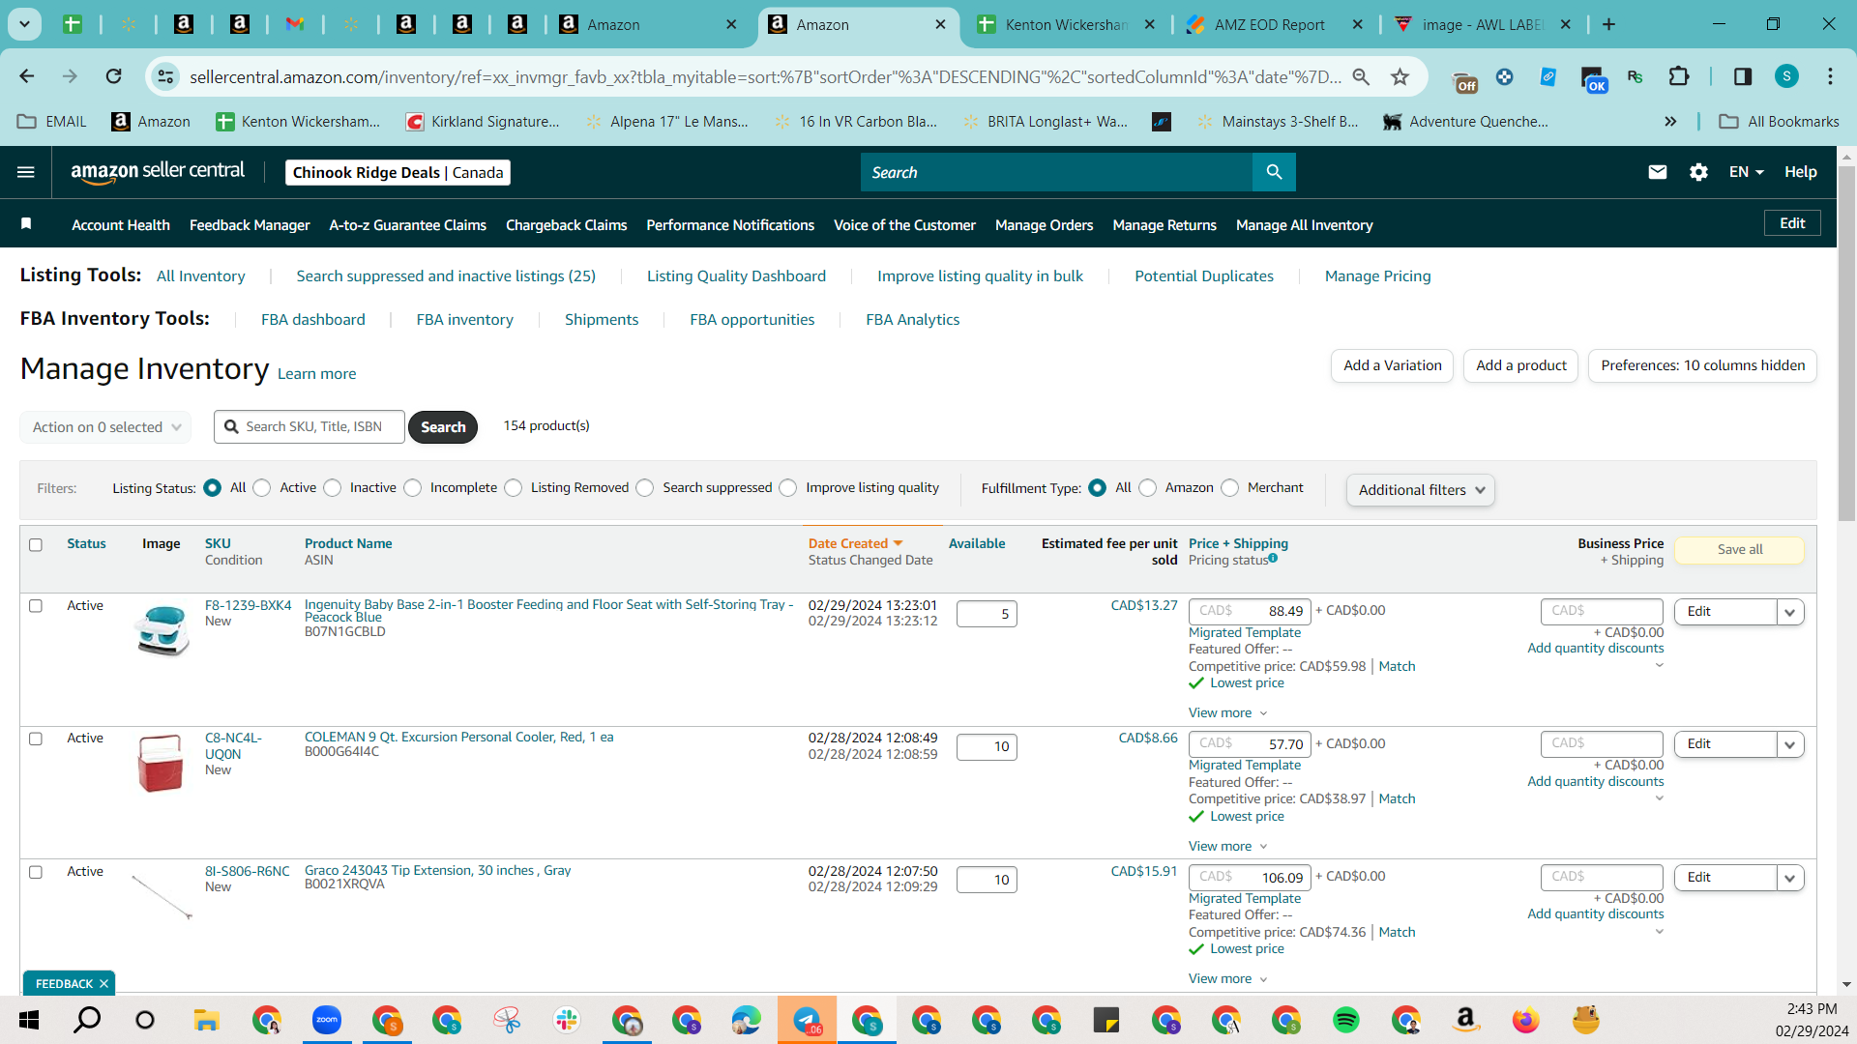Open the browser extensions puzzle icon
1857x1044 pixels.
click(1679, 76)
